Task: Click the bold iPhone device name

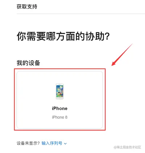Action: pos(60,108)
